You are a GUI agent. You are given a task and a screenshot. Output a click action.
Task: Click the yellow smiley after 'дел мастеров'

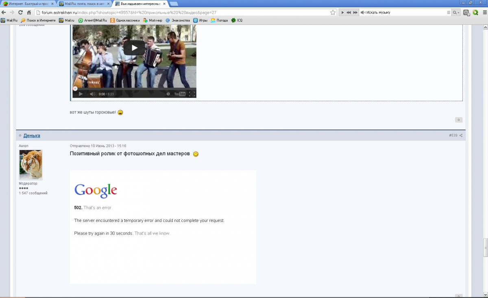click(x=196, y=154)
